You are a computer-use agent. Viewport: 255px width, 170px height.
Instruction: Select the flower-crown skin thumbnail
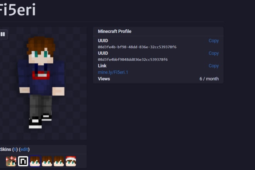pyautogui.click(x=11, y=161)
